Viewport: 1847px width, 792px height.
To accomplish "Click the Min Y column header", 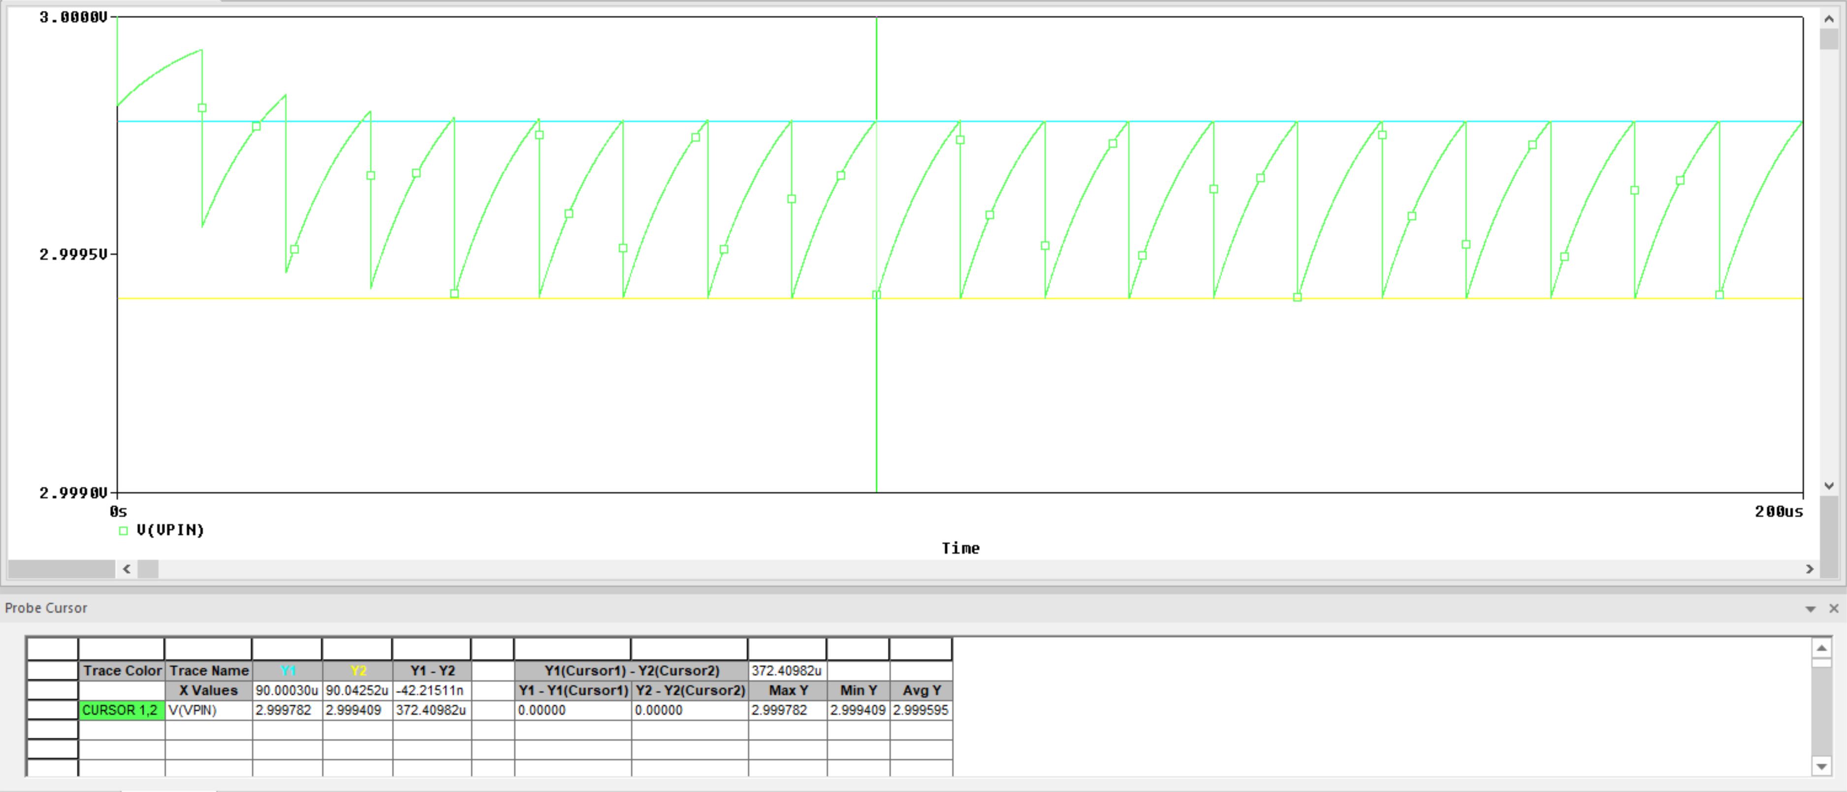I will pyautogui.click(x=858, y=691).
